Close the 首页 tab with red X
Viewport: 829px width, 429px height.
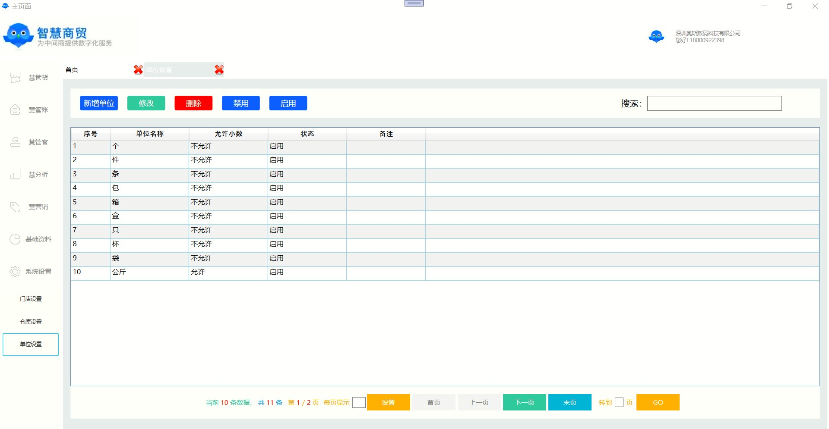tap(138, 69)
